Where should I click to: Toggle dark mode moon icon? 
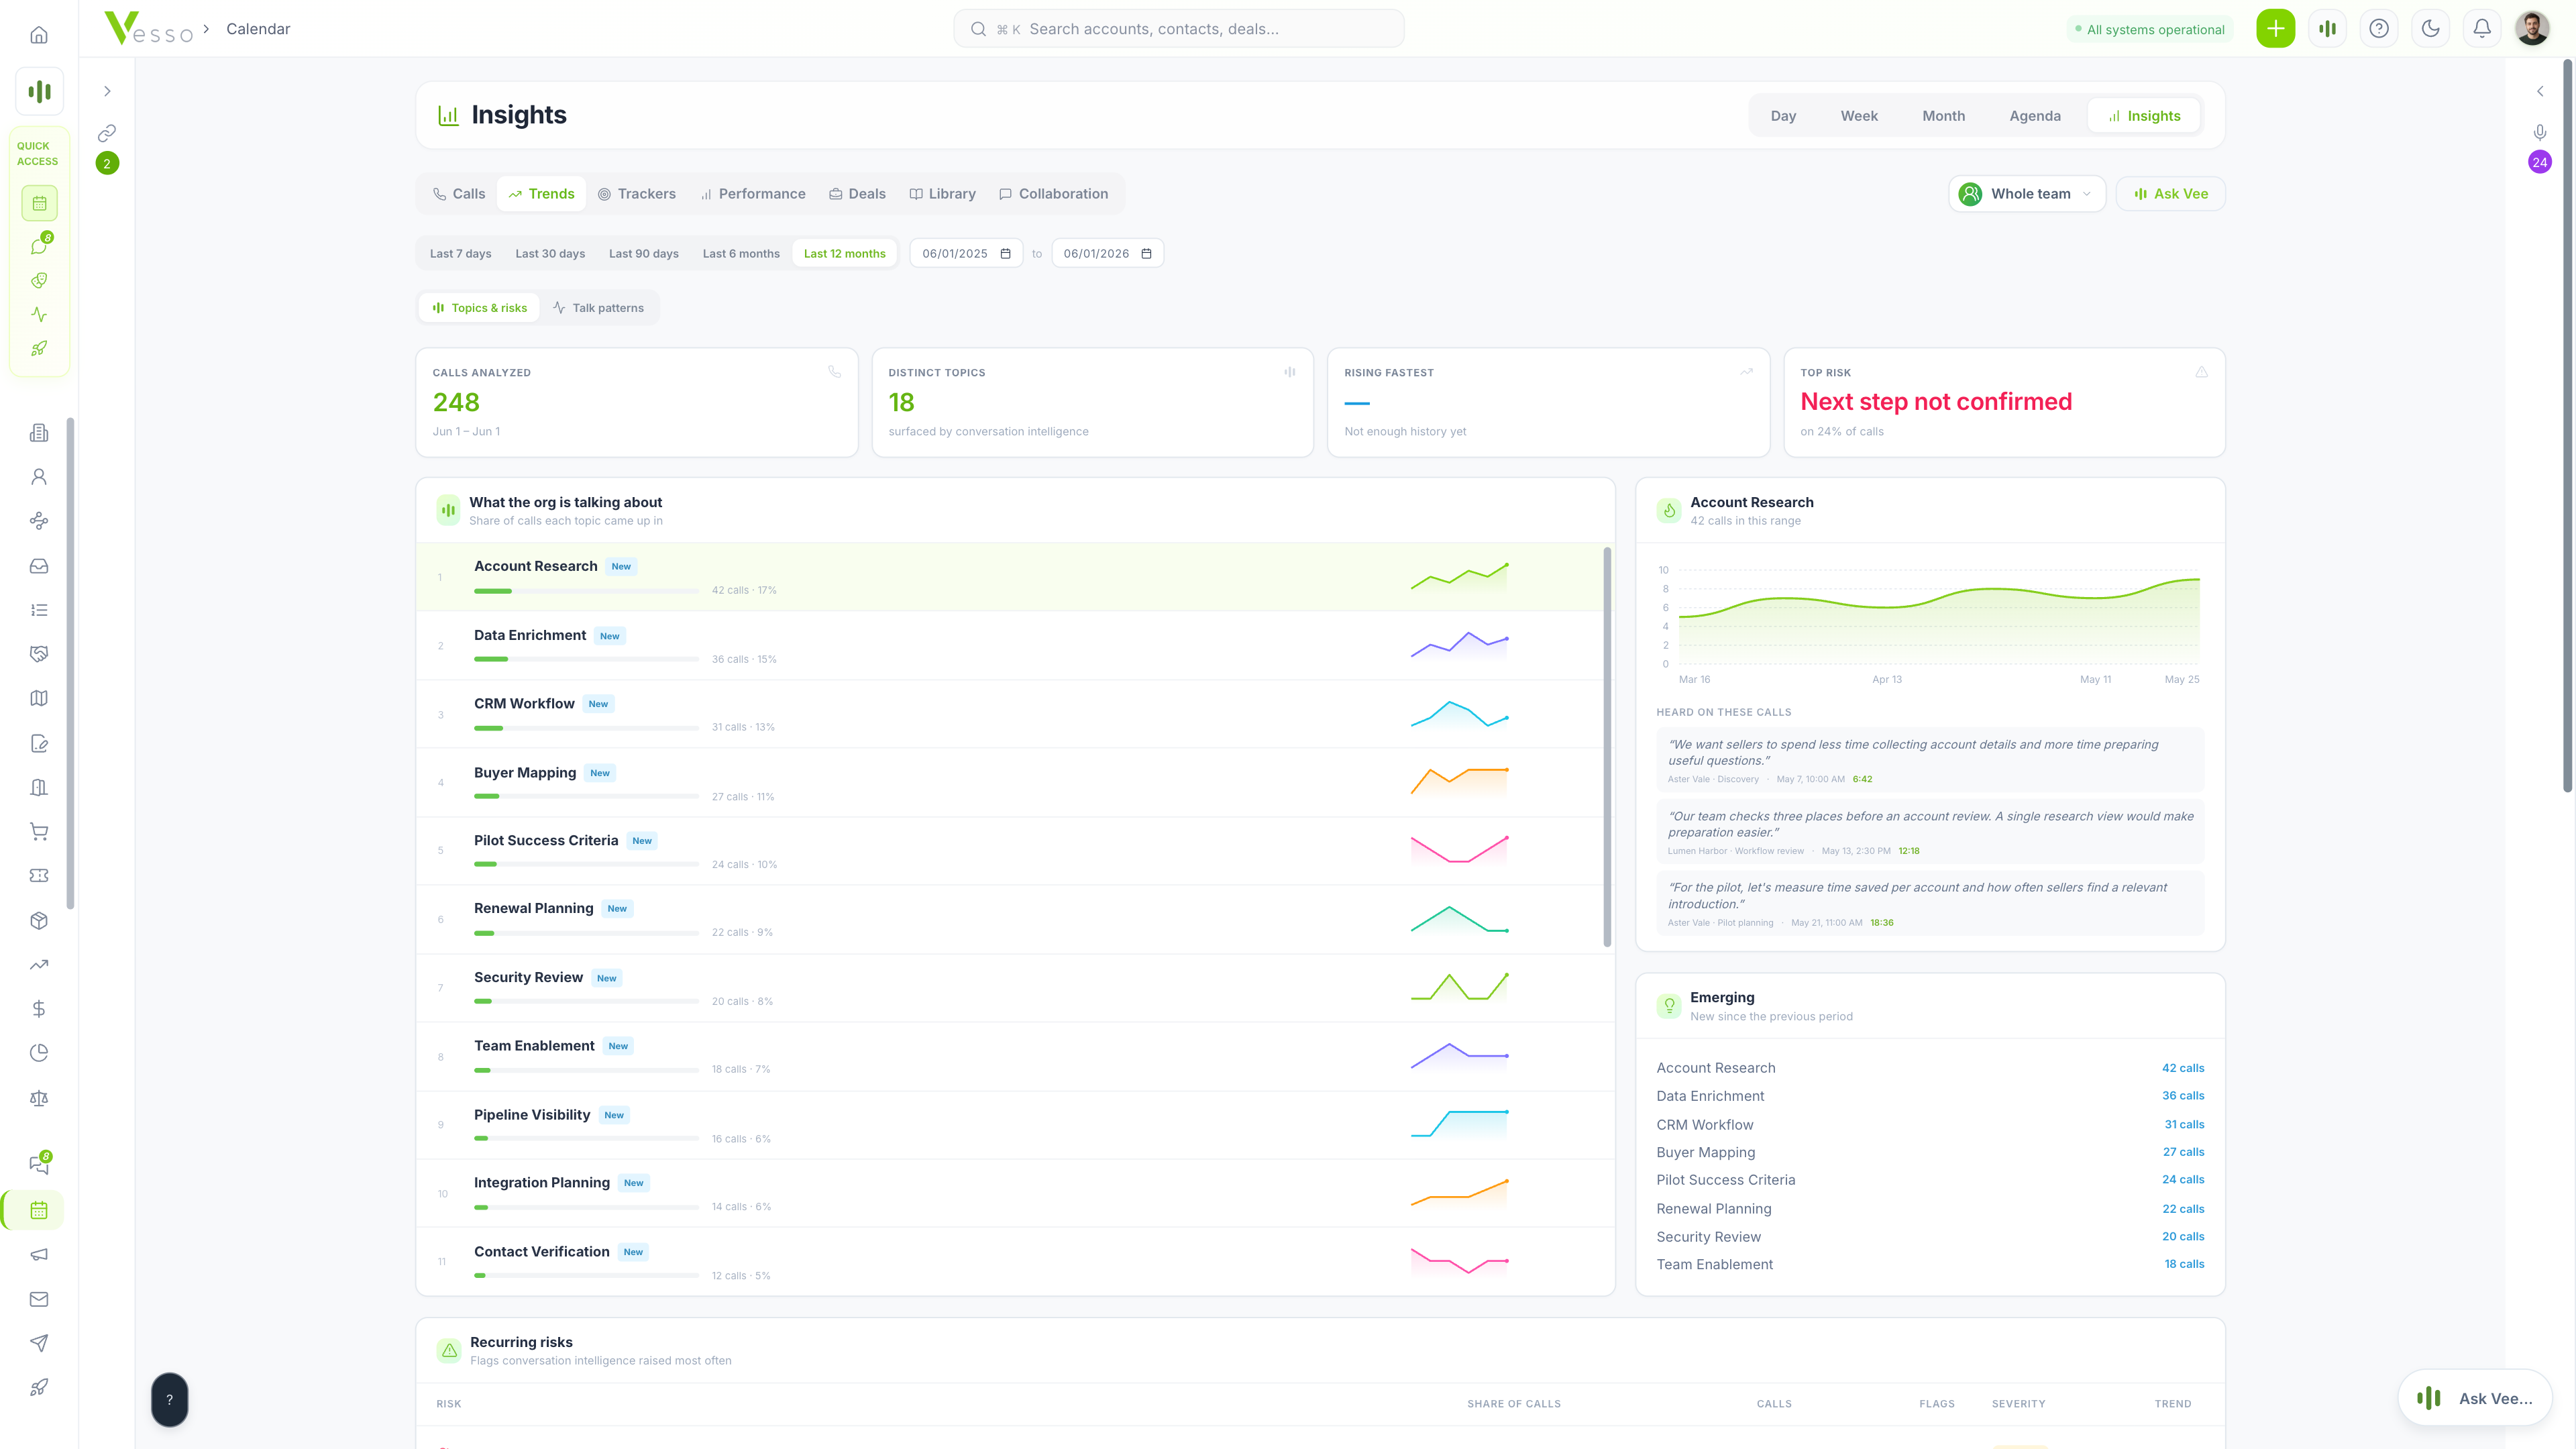[x=2430, y=29]
